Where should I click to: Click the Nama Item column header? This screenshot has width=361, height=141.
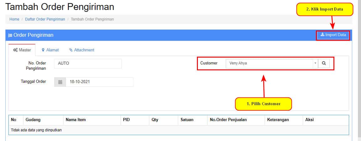tap(75, 120)
